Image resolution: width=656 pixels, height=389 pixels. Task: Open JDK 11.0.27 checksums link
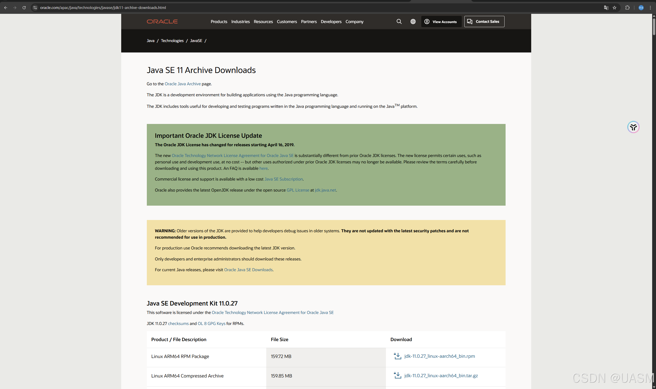[178, 323]
